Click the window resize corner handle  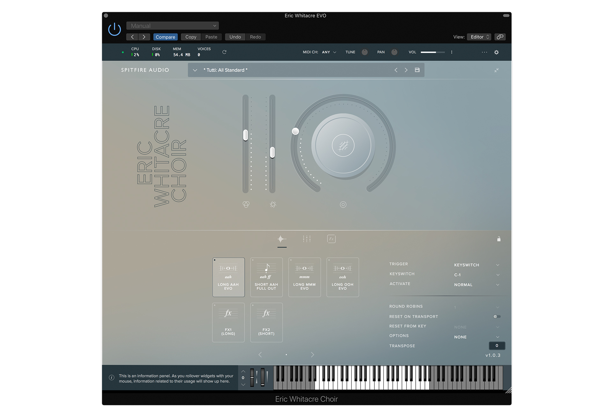click(508, 390)
